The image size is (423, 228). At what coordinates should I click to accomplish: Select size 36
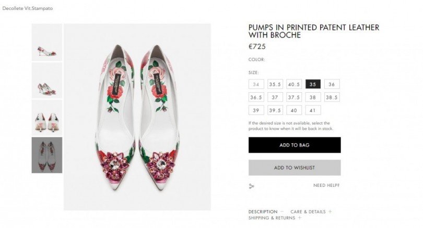coord(332,84)
